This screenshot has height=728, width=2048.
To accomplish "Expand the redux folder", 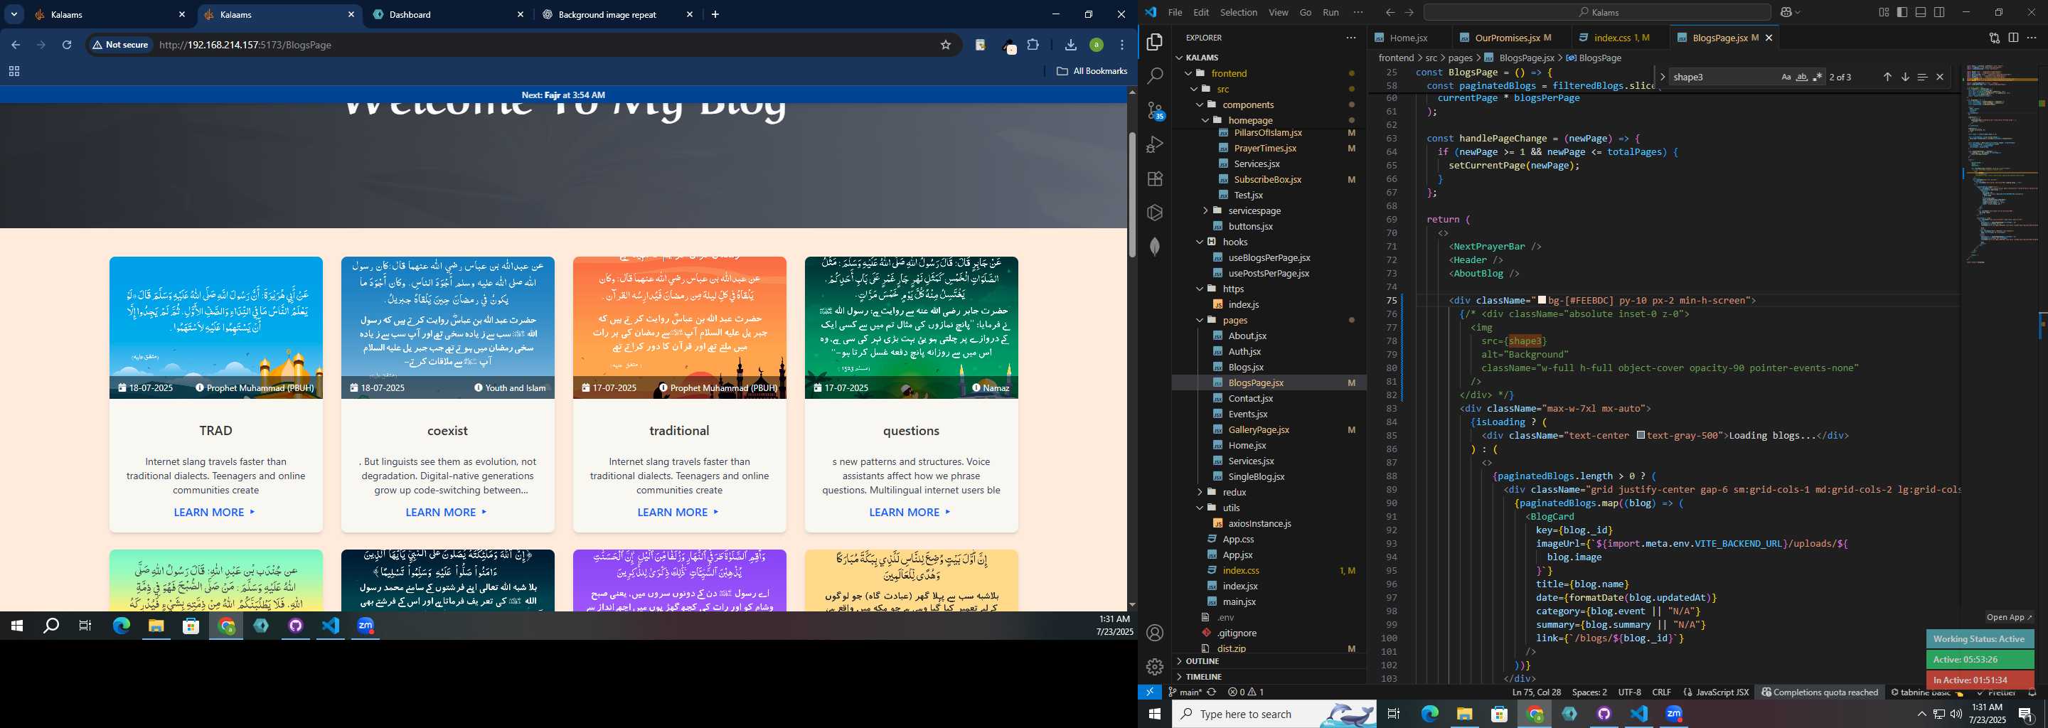I will click(1200, 492).
